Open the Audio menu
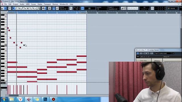Screen dimensions: 182x102 22,4
